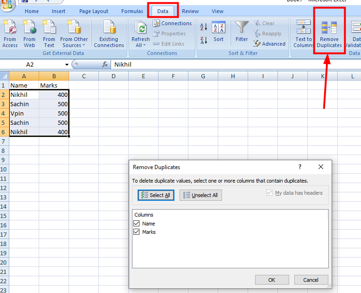Click cell A1 containing Name

(24, 85)
